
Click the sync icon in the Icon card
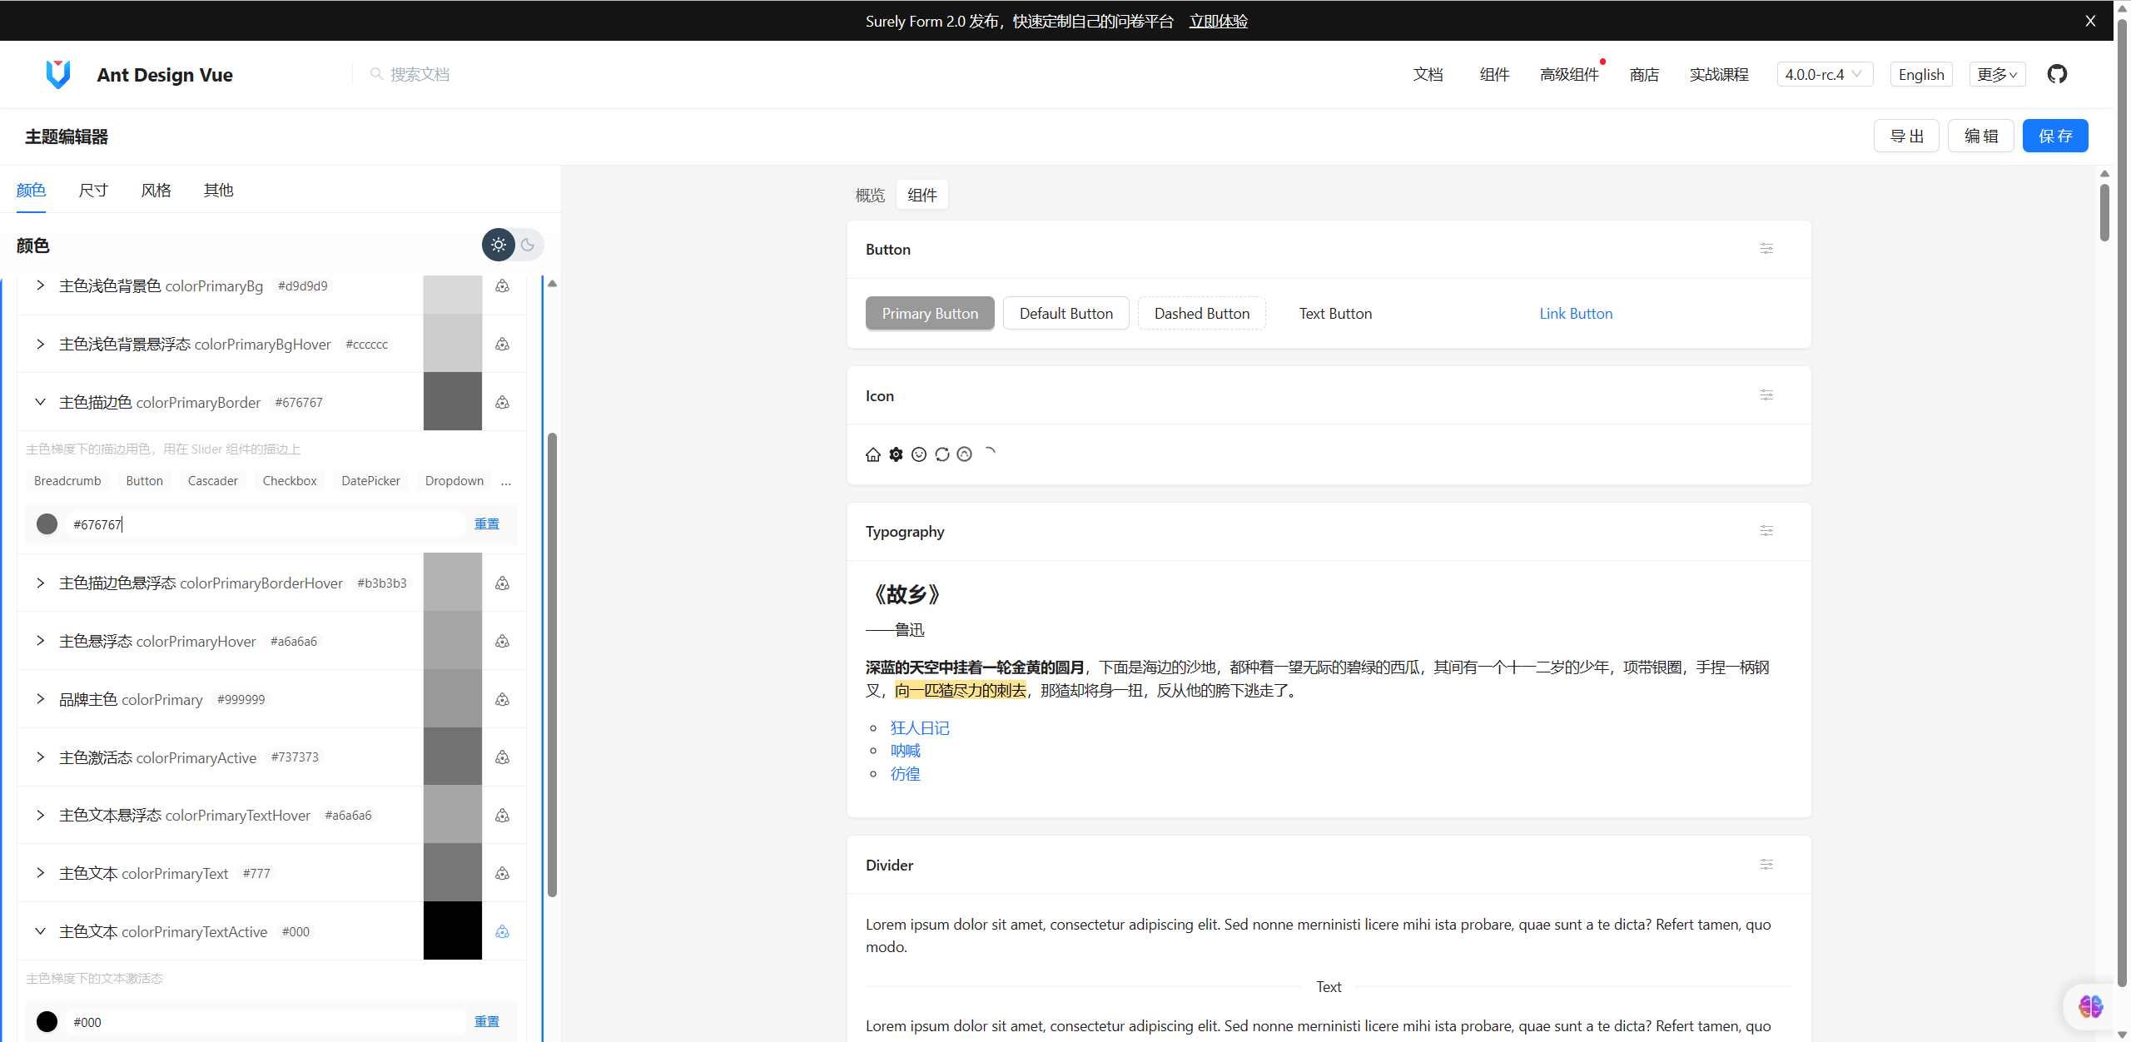point(941,454)
